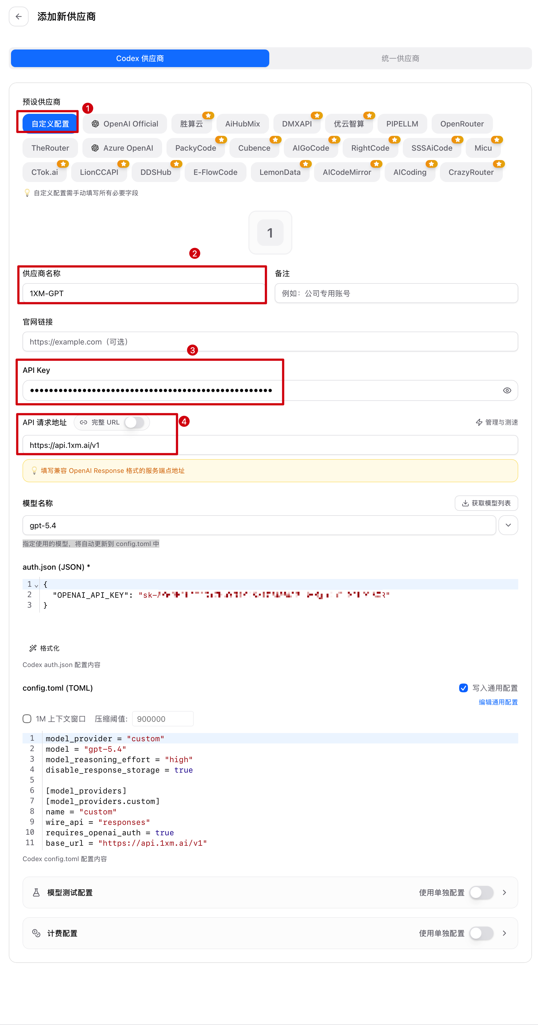Open 编辑通用配置 link
The width and height of the screenshot is (538, 1025).
point(498,702)
